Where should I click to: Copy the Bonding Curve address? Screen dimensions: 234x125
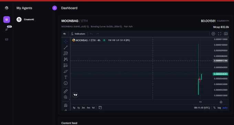click(x=121, y=27)
